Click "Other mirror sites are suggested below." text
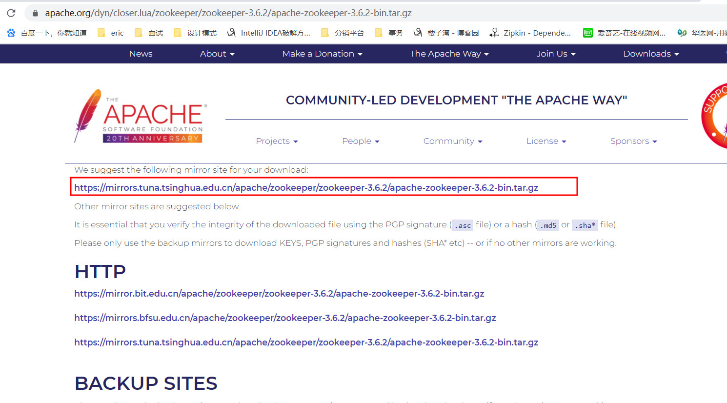Screen dimensions: 727x403 (x=157, y=206)
